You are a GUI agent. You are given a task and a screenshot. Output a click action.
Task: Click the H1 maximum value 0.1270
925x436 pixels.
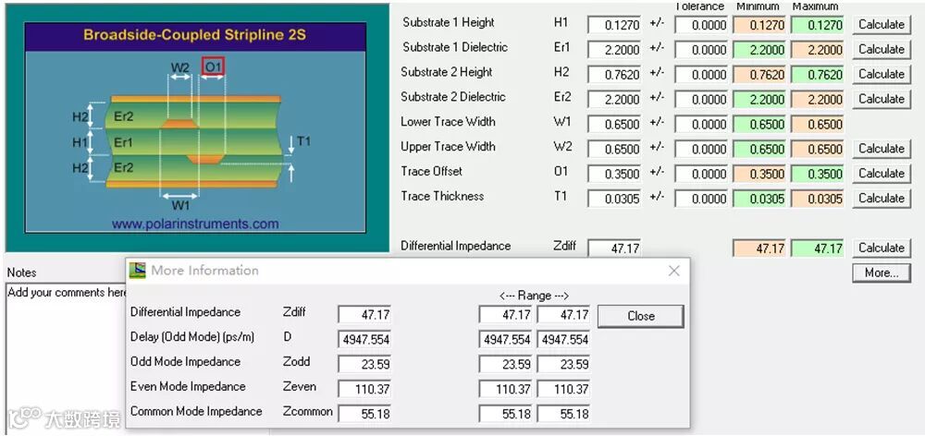818,25
